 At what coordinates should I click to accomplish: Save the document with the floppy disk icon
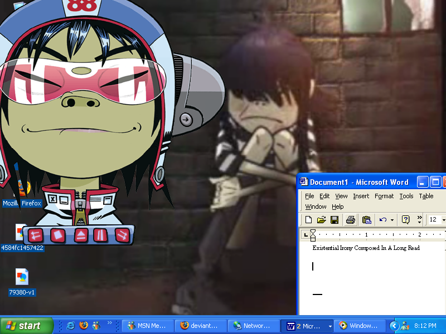pos(334,219)
